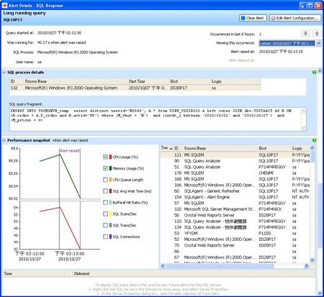Select process 53 YFYDM
Image resolution: width=324 pixels, height=297 pixels.
pyautogui.click(x=235, y=233)
